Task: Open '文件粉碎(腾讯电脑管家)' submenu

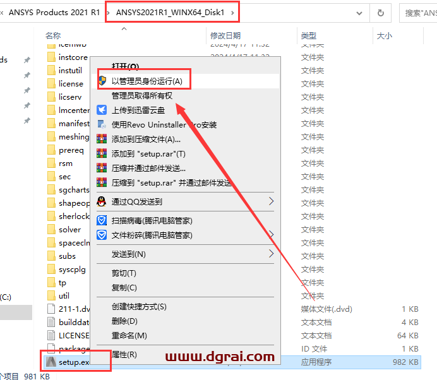Action: point(185,235)
